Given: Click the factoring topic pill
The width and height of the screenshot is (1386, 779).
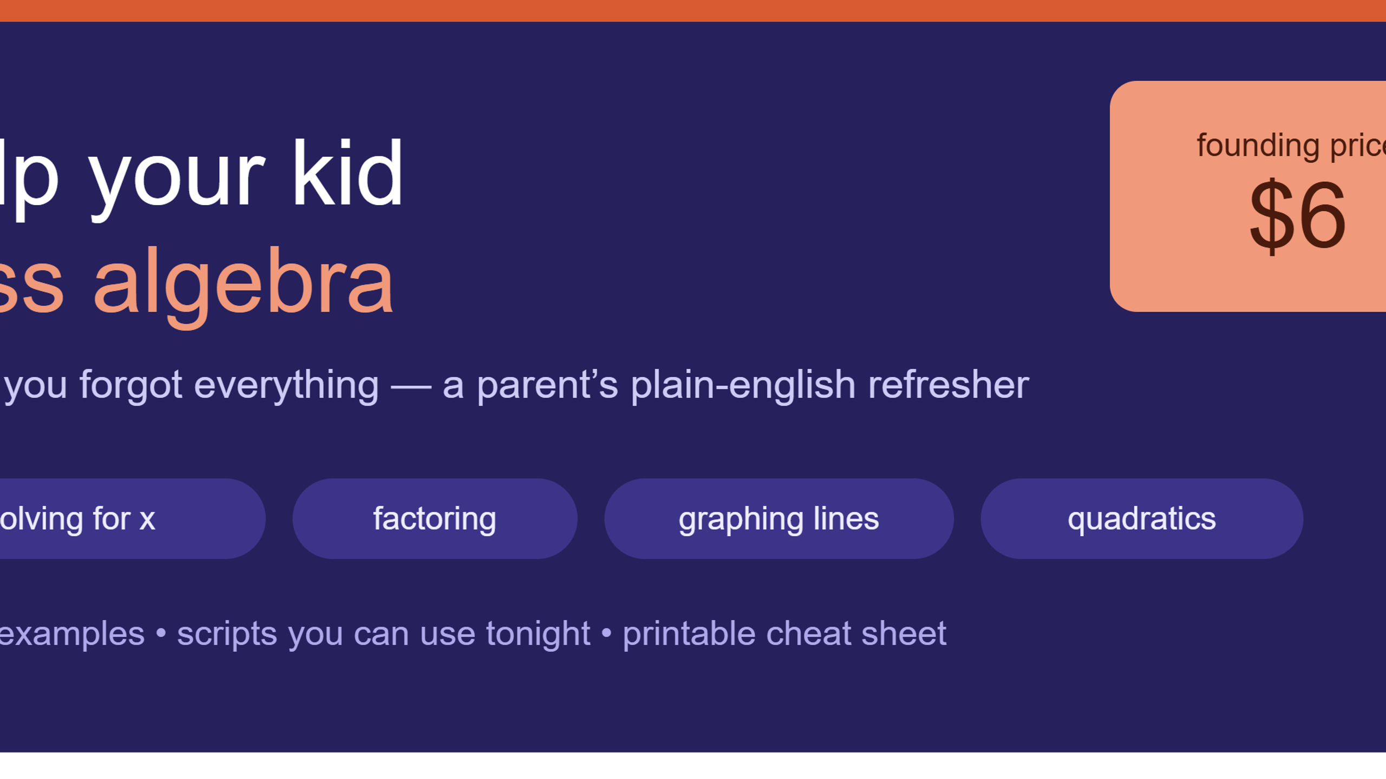Looking at the screenshot, I should [x=435, y=518].
